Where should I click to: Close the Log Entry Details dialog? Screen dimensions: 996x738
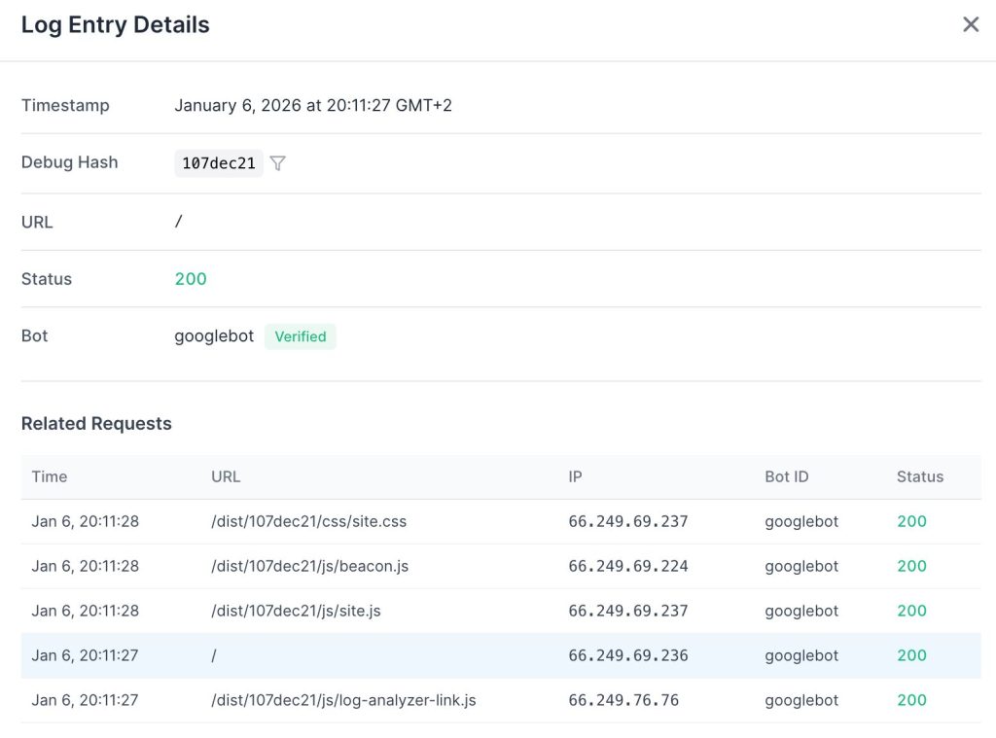tap(970, 24)
